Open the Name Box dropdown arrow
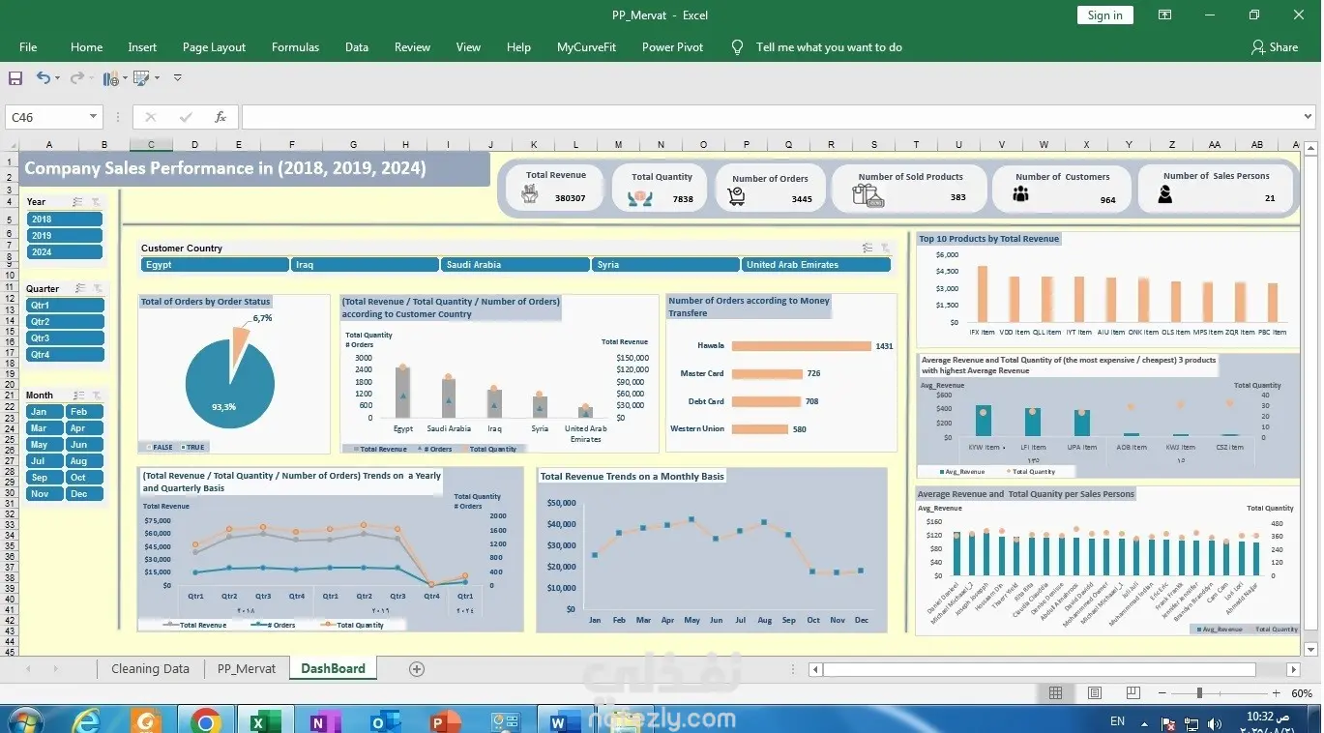Image resolution: width=1324 pixels, height=733 pixels. click(x=93, y=117)
